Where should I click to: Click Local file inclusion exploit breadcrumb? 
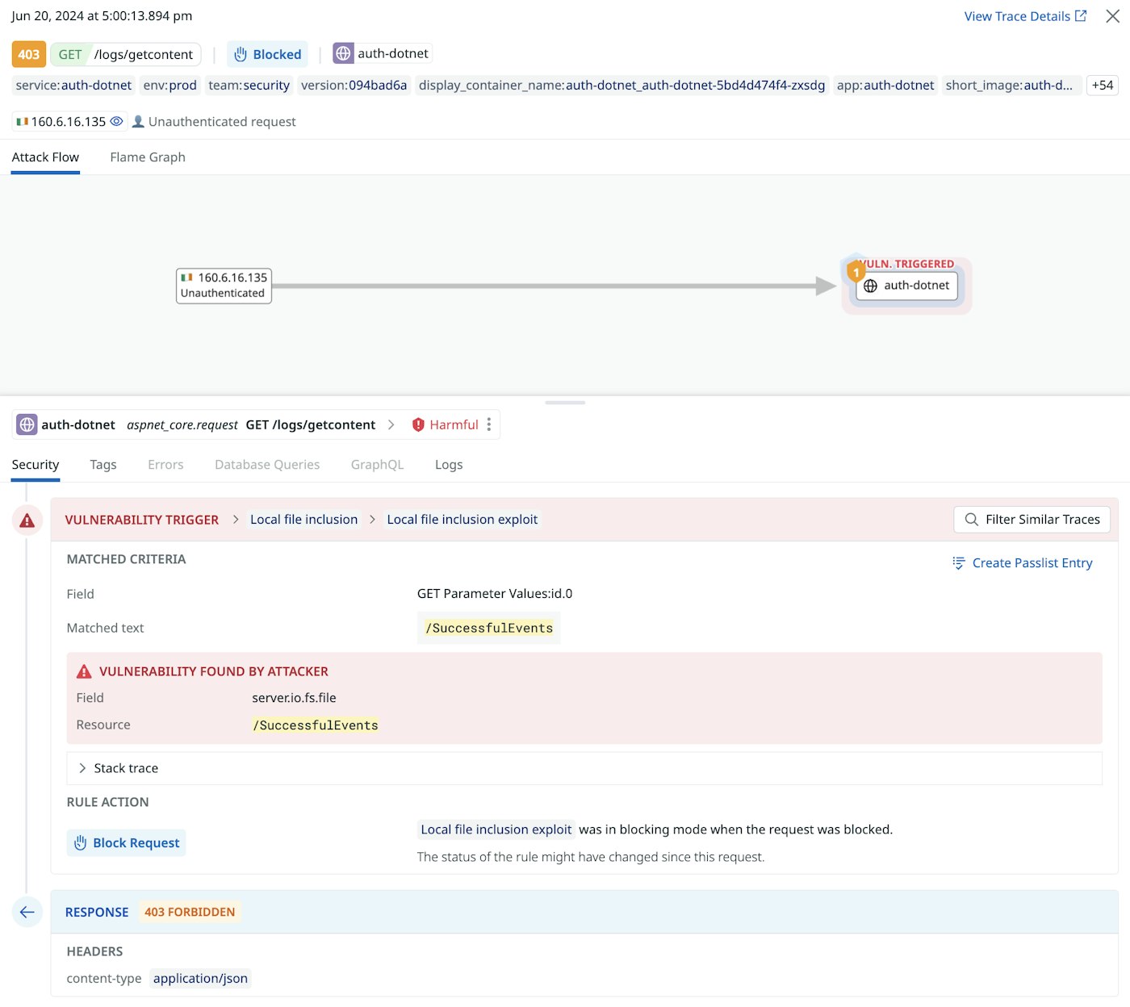[x=462, y=520]
